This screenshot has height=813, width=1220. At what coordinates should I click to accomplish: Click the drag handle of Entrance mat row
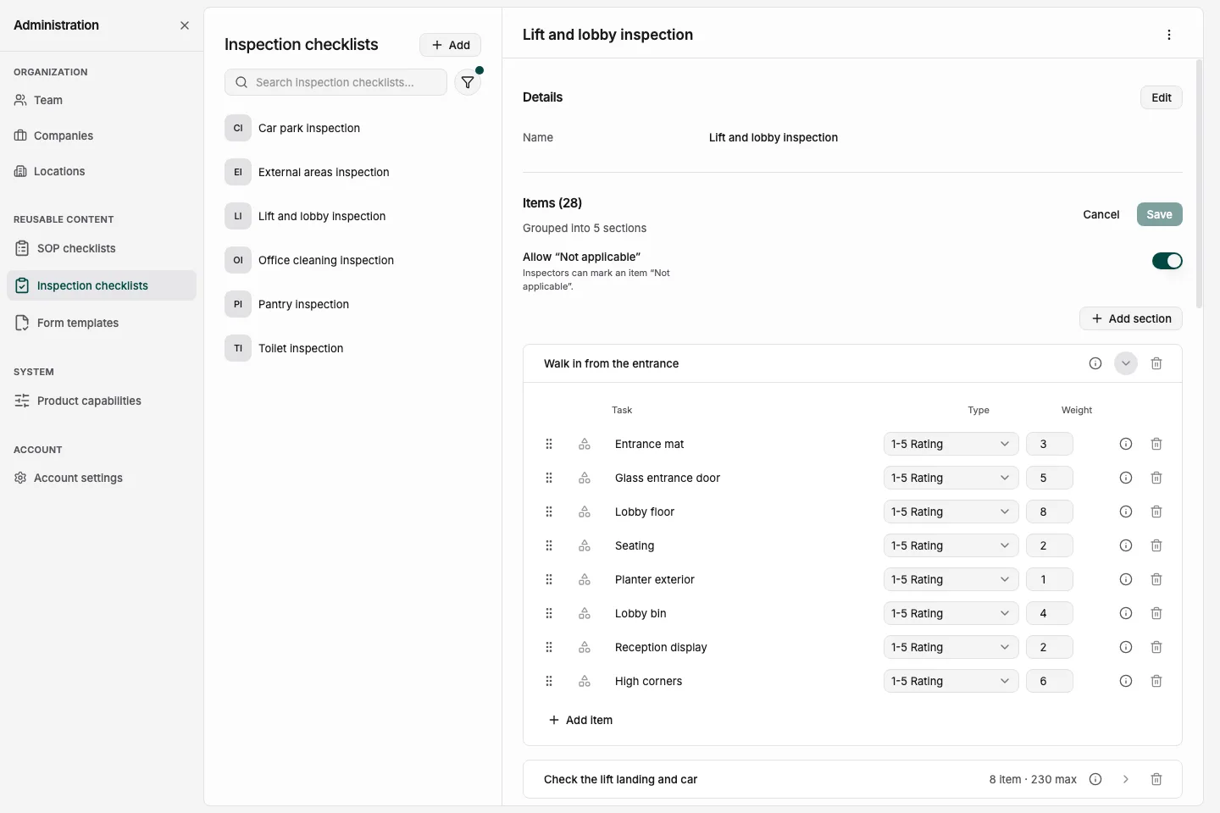coord(549,444)
